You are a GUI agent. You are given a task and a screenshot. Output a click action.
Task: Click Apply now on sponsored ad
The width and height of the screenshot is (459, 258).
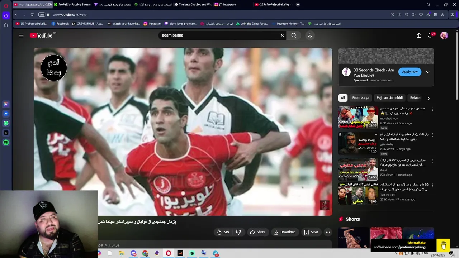[410, 72]
